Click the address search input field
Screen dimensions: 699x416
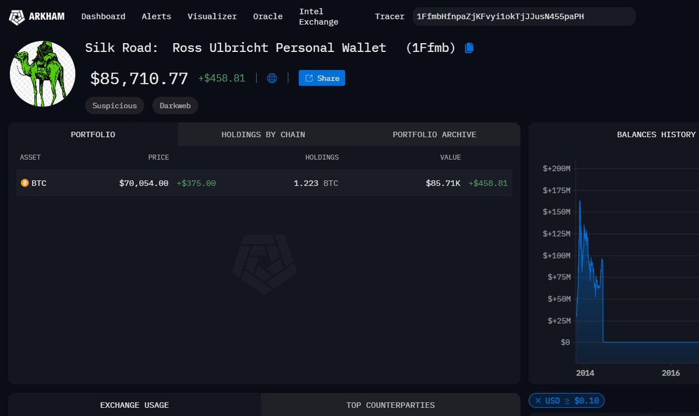(523, 16)
